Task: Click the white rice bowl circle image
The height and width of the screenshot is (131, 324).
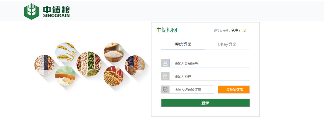Action: pos(114,52)
